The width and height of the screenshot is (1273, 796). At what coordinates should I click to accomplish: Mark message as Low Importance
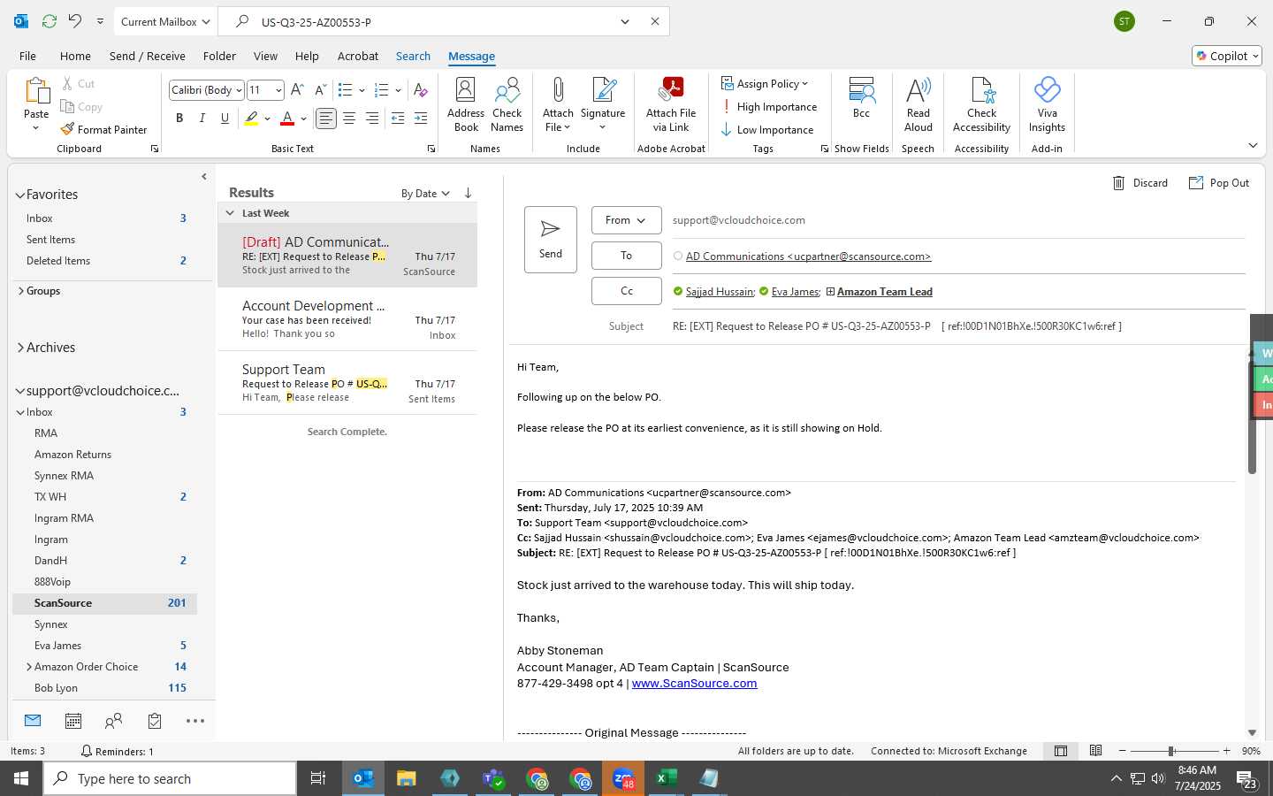click(767, 130)
